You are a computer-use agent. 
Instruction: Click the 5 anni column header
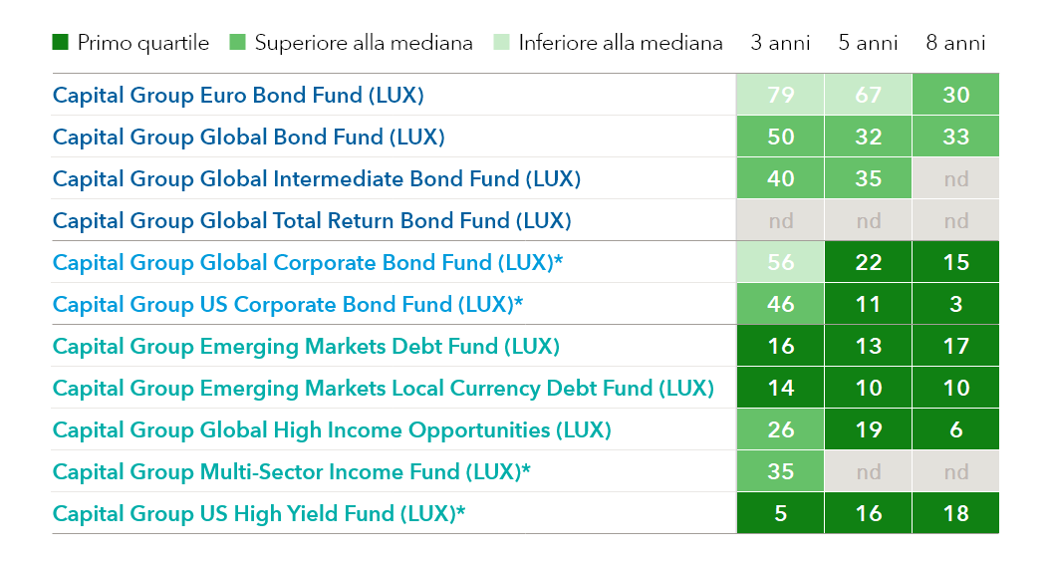click(868, 43)
